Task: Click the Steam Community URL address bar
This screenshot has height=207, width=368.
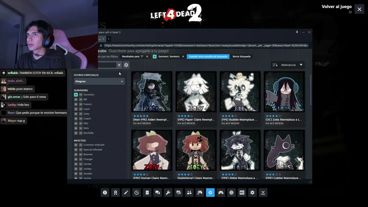Action: (x=206, y=45)
